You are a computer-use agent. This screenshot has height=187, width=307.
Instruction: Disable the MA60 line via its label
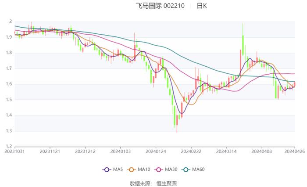click(198, 169)
